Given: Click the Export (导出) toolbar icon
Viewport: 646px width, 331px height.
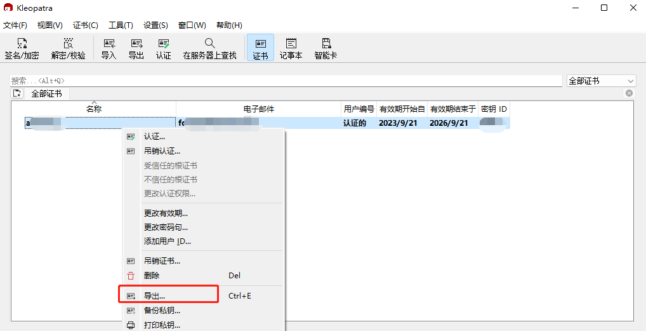Looking at the screenshot, I should pyautogui.click(x=136, y=49).
